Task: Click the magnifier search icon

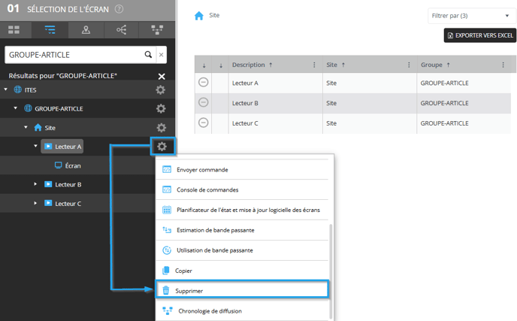Action: click(x=148, y=54)
